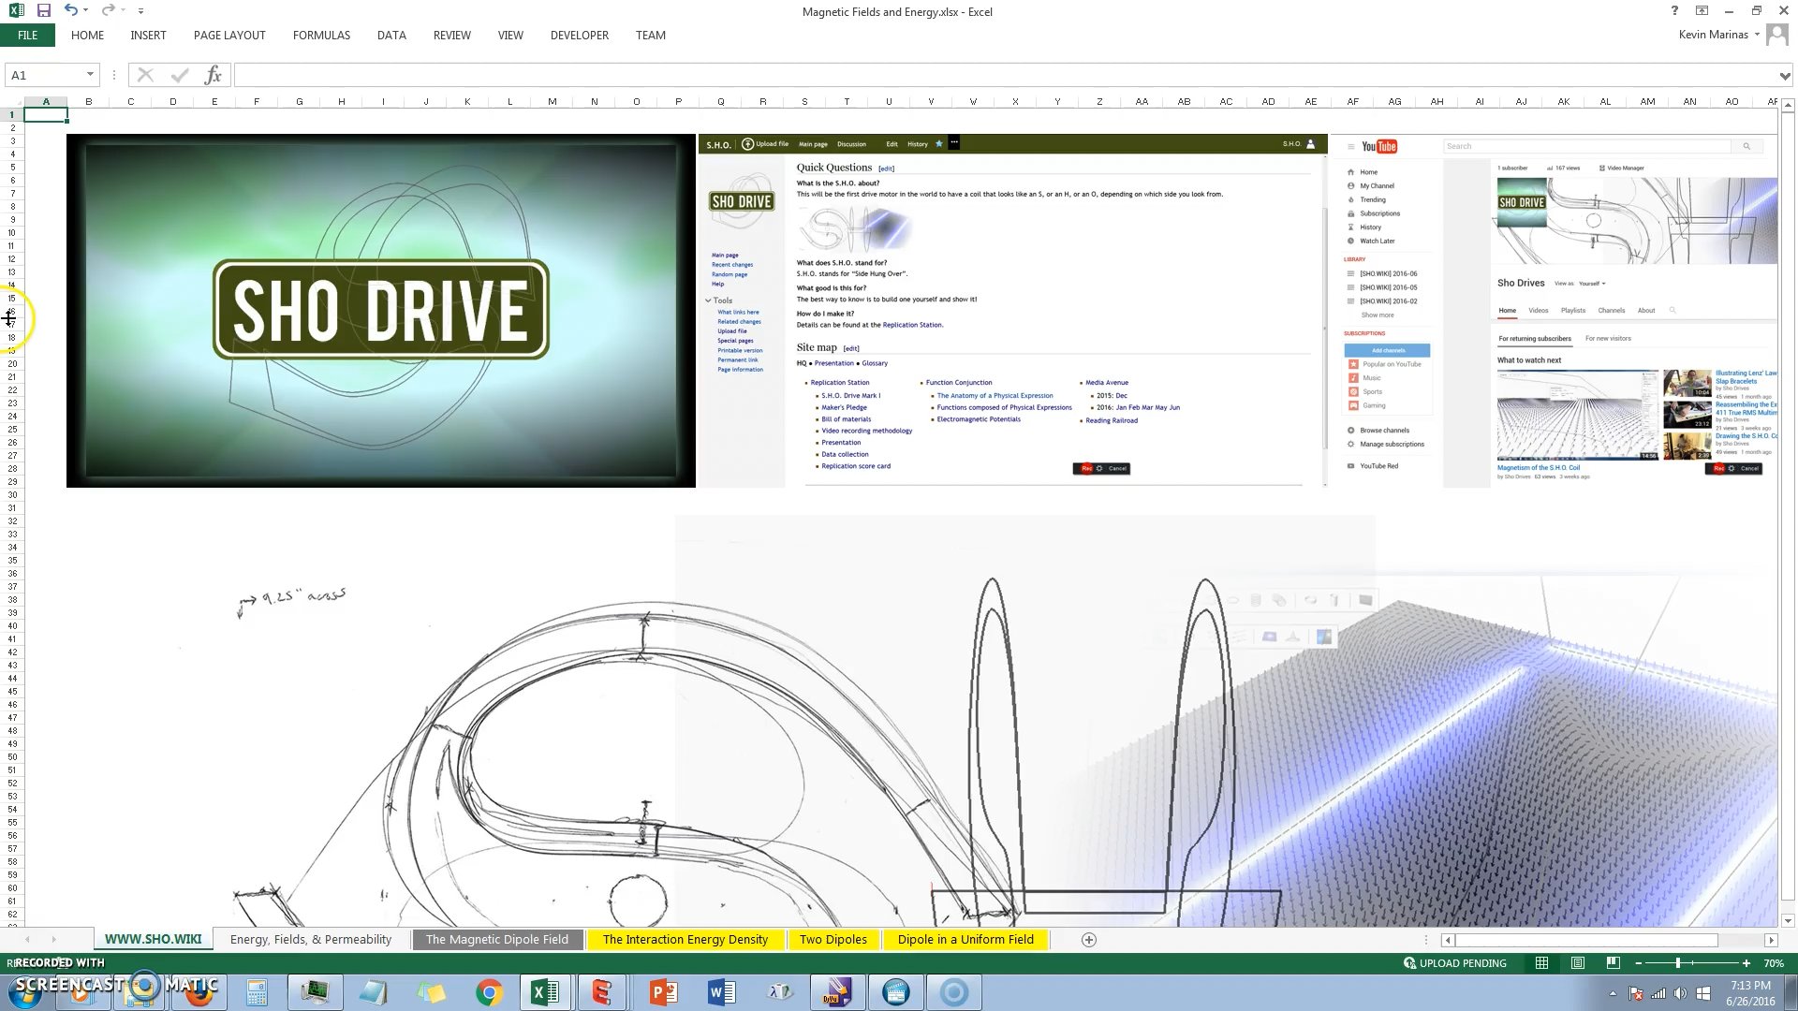This screenshot has width=1798, height=1011.
Task: Open Calculator from the taskbar
Action: coord(257,992)
